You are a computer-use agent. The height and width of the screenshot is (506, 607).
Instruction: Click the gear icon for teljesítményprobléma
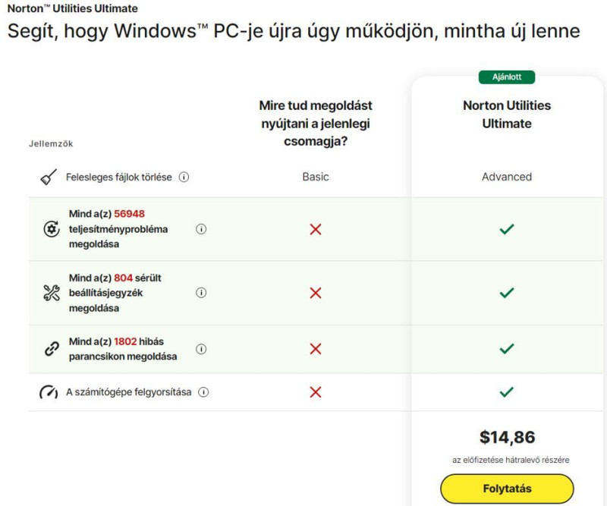52,229
